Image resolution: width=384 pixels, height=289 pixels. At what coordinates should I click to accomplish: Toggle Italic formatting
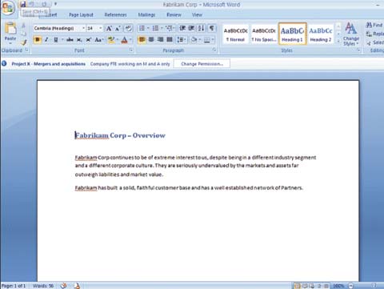(x=46, y=40)
